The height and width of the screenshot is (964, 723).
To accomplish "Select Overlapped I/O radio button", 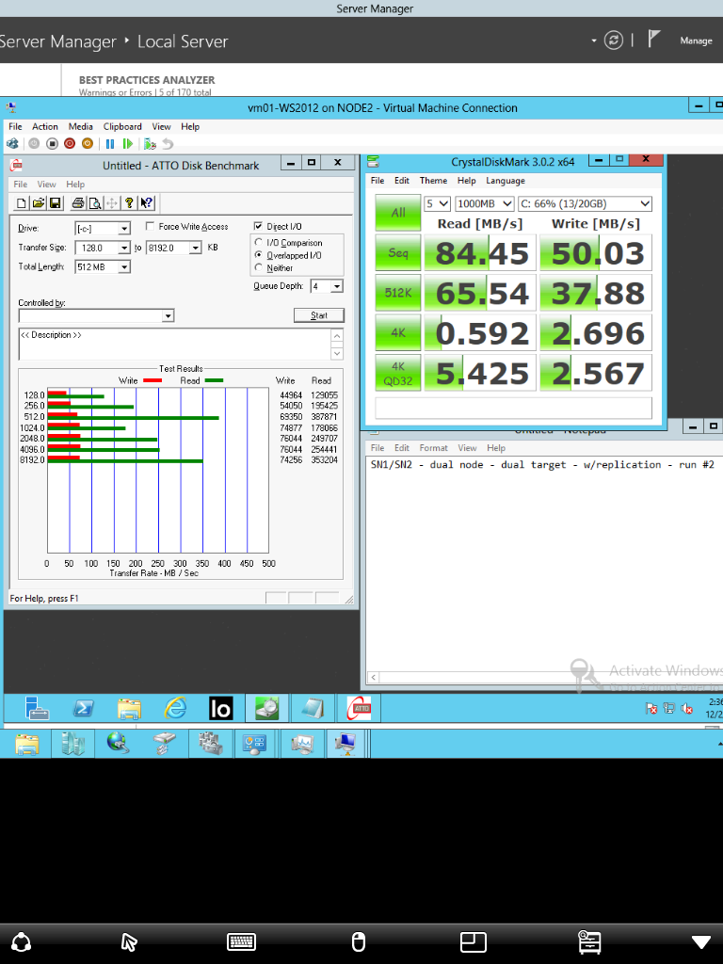I will click(x=258, y=254).
